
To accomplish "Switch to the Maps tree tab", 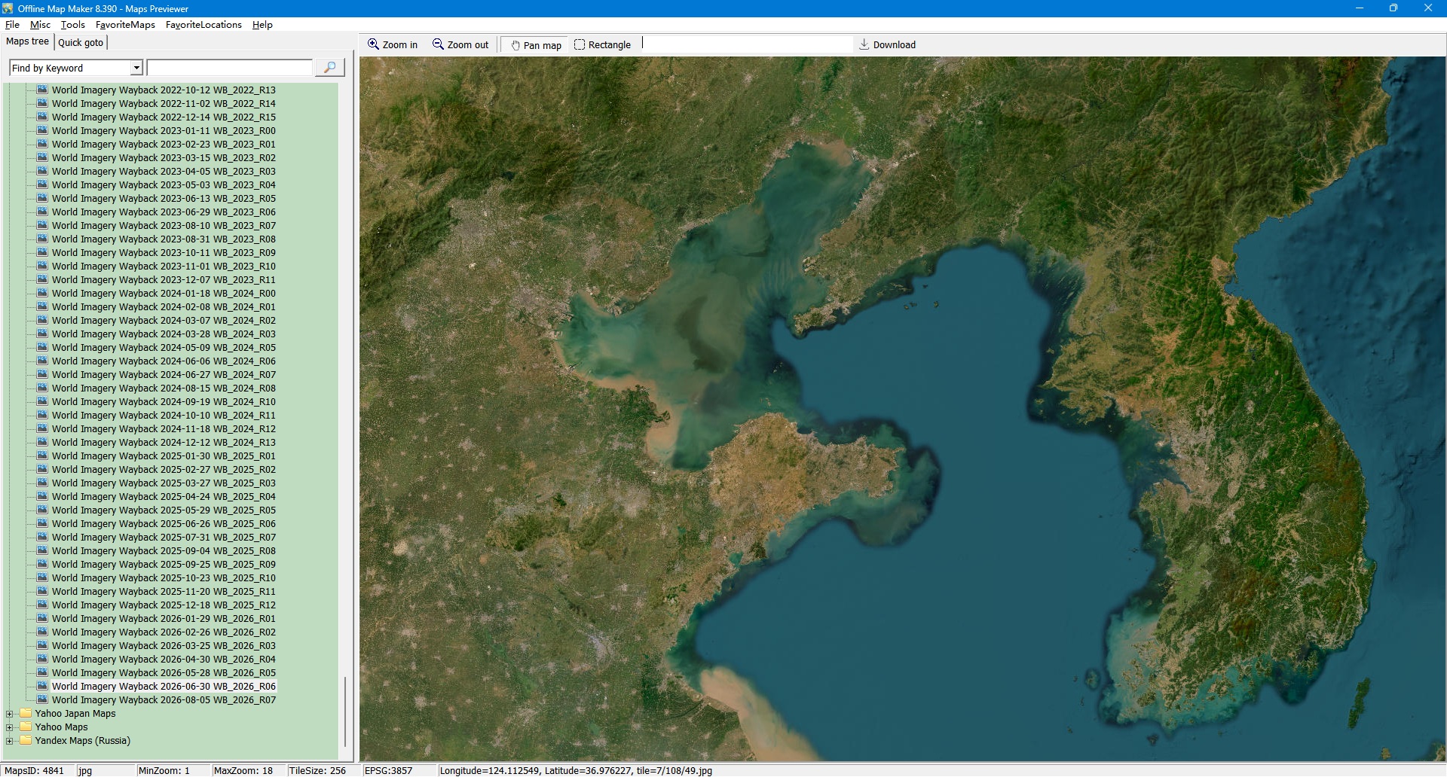I will [27, 41].
